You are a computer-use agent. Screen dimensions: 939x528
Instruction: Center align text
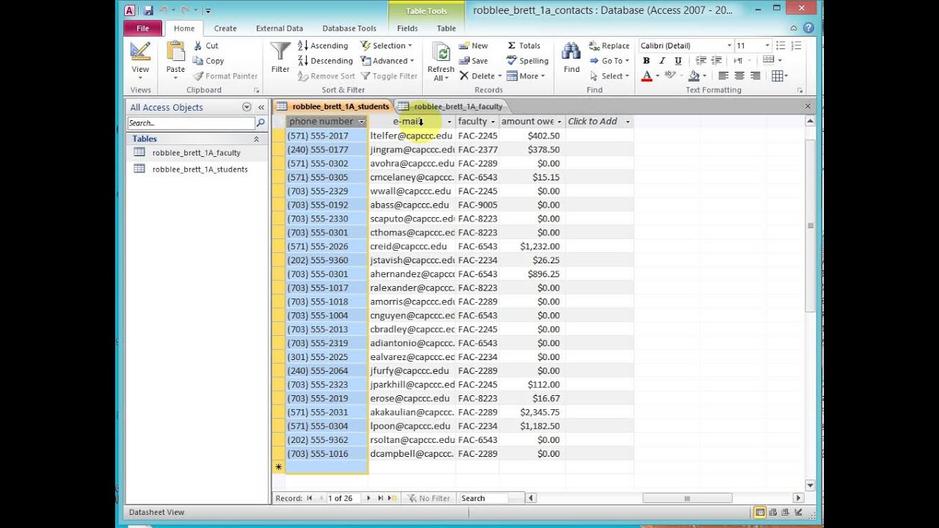click(739, 76)
